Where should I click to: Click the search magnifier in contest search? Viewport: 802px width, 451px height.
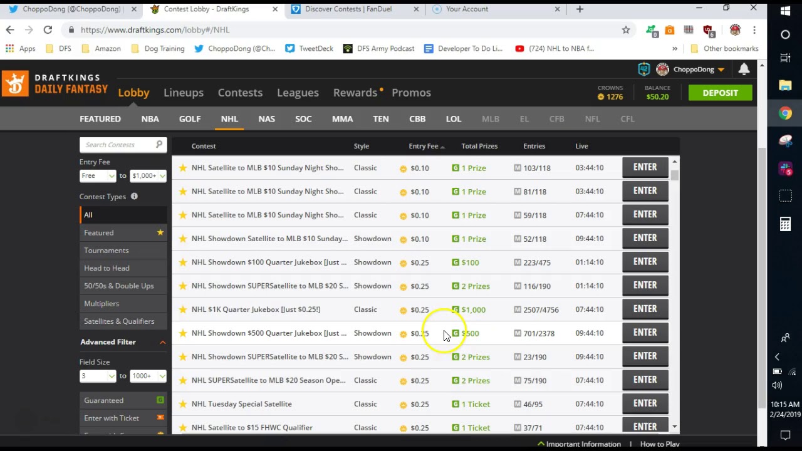point(159,145)
